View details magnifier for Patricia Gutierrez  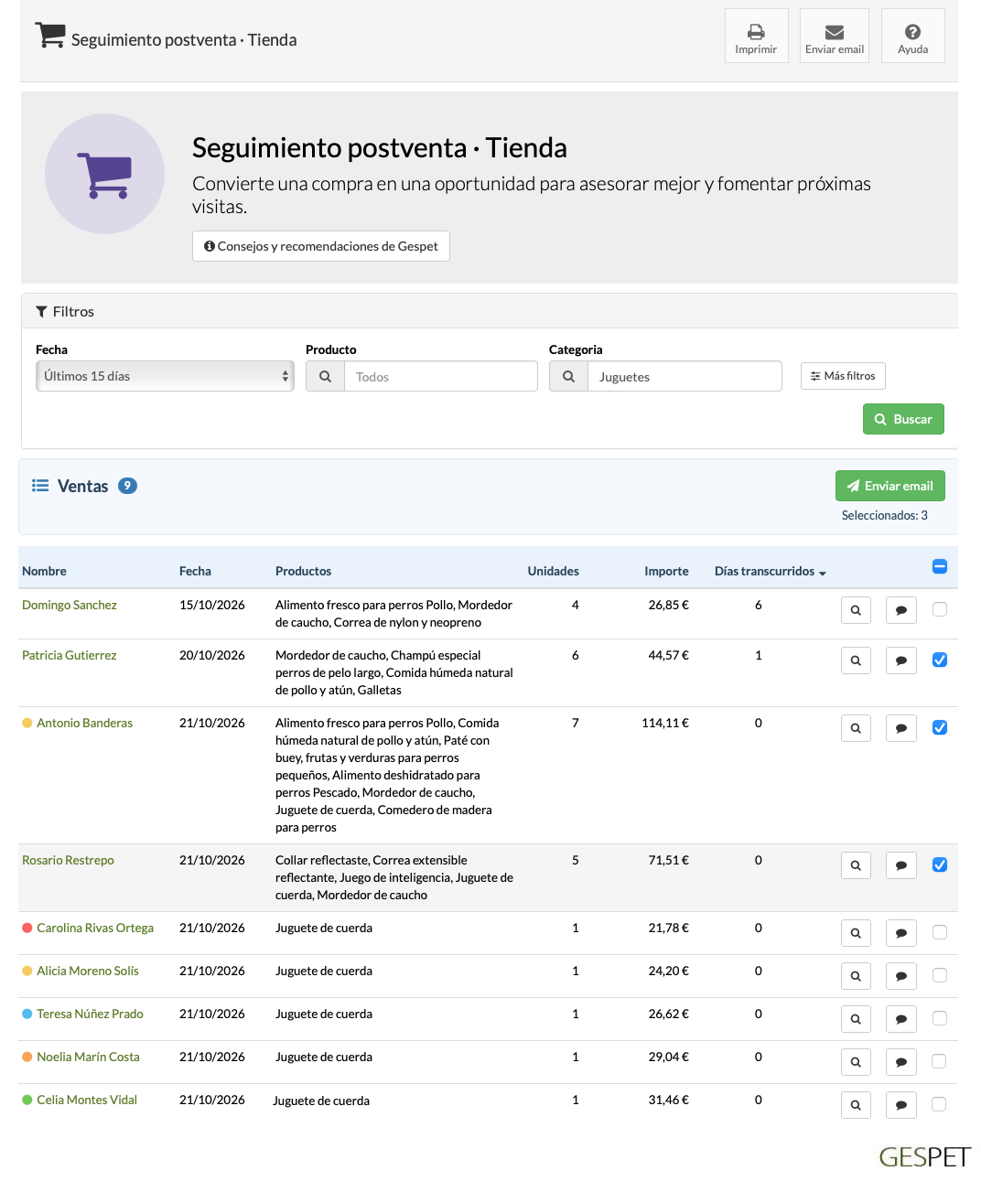pos(856,660)
